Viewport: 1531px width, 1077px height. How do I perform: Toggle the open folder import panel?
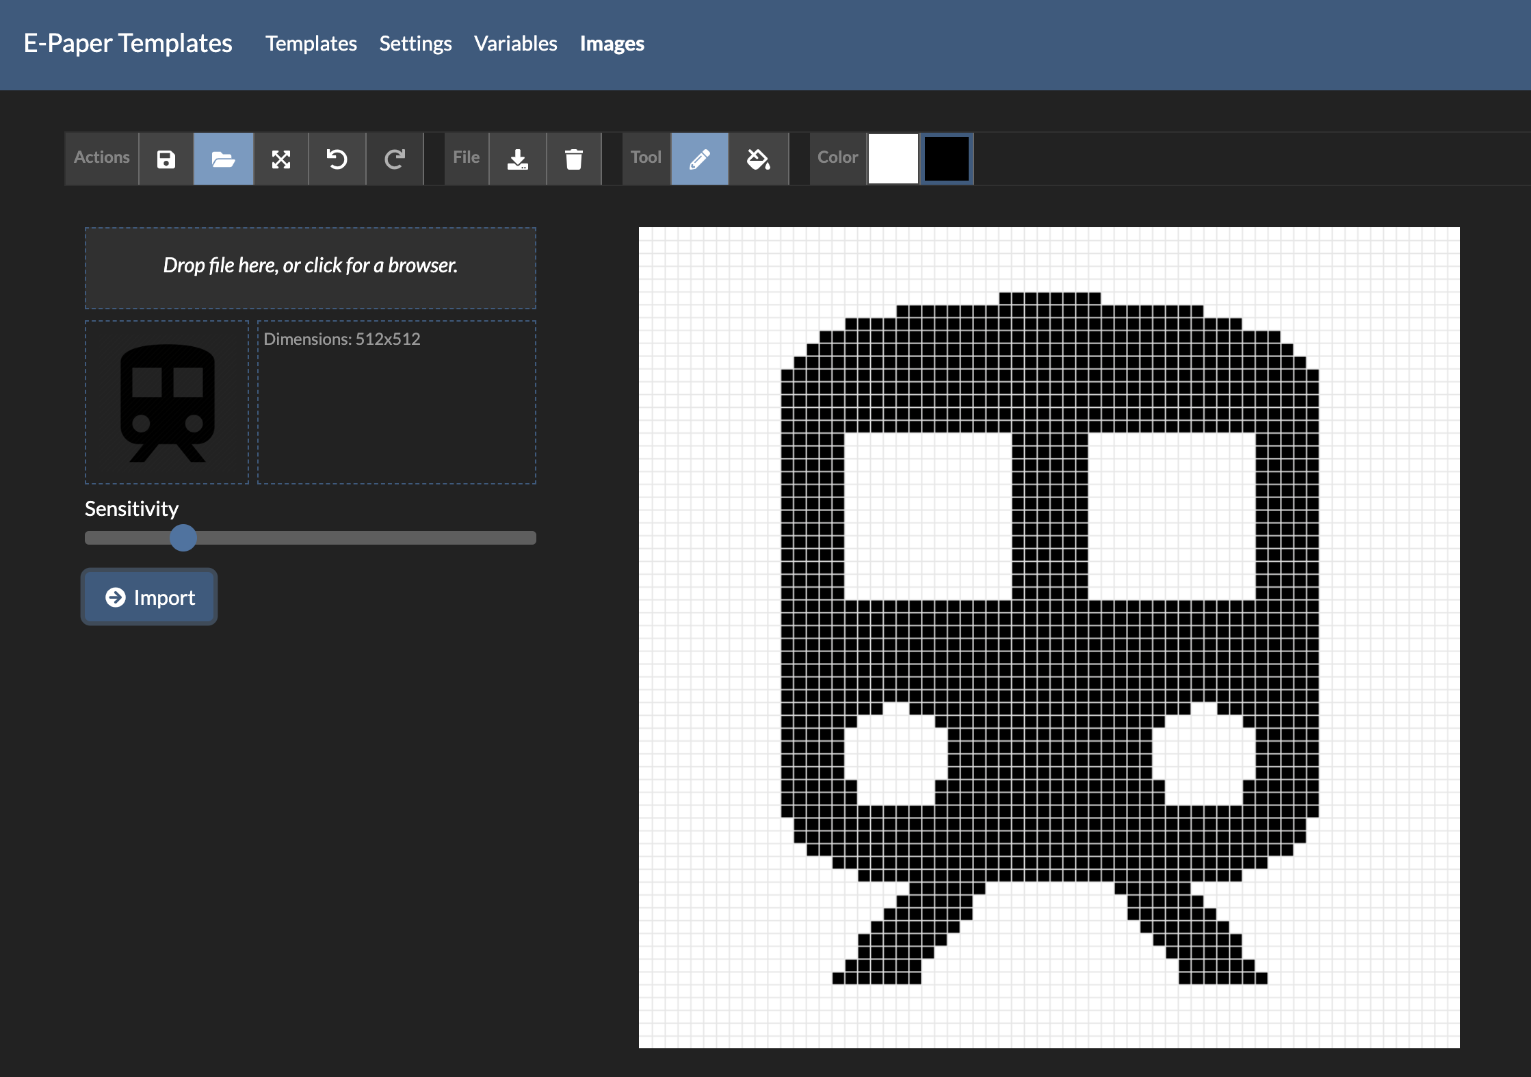pos(223,159)
